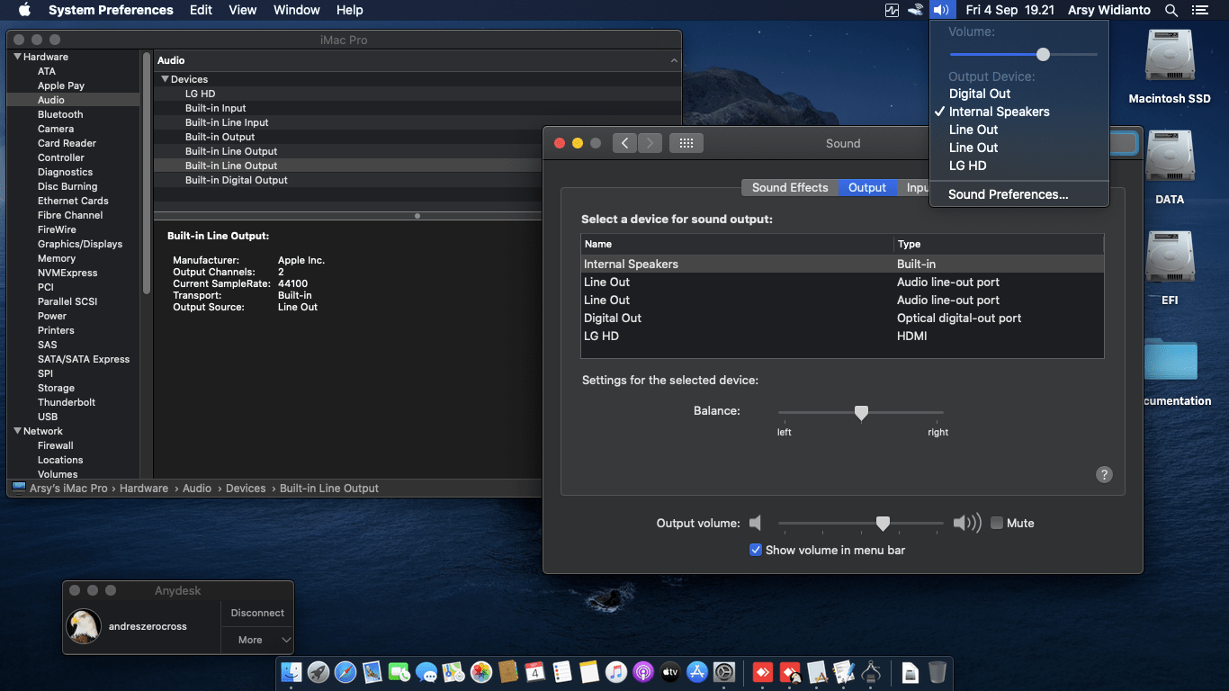Image resolution: width=1229 pixels, height=691 pixels.
Task: Select LG HD in the volume menu
Action: click(1019, 166)
